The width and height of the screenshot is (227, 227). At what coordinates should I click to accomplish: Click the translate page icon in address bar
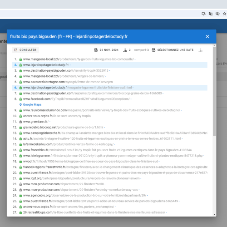[x=211, y=14]
